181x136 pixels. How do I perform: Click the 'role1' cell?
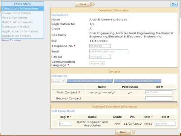[x=148, y=124]
